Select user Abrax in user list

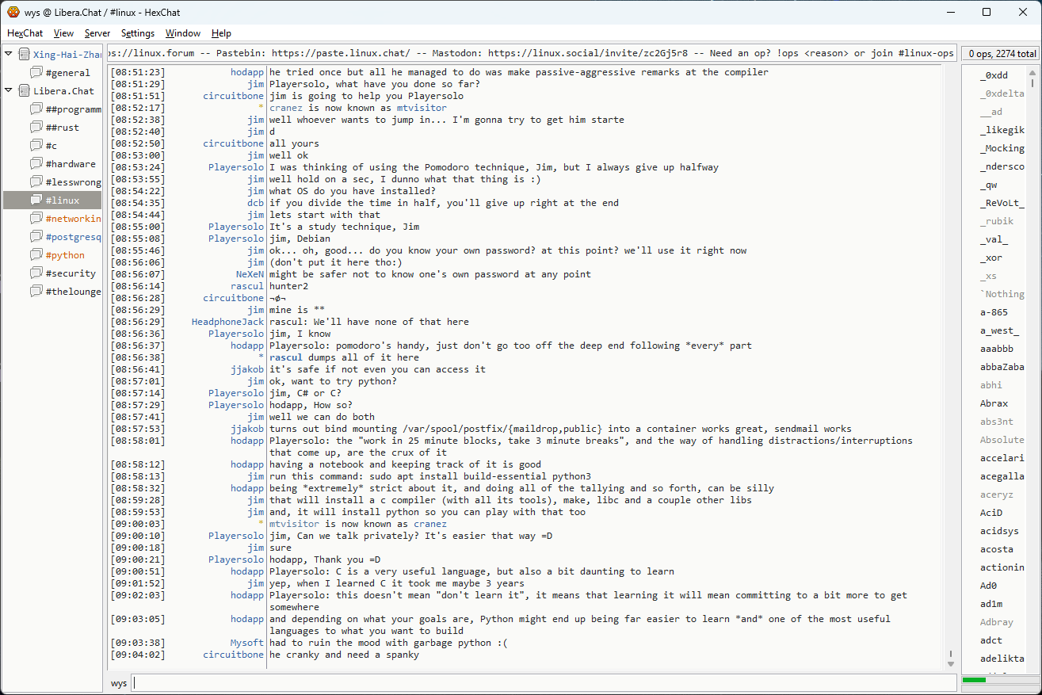tap(994, 403)
